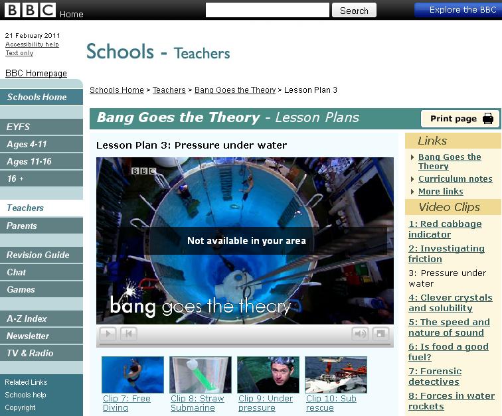Go to BBC Homepage link
Viewport: 502px width, 416px height.
(x=36, y=73)
